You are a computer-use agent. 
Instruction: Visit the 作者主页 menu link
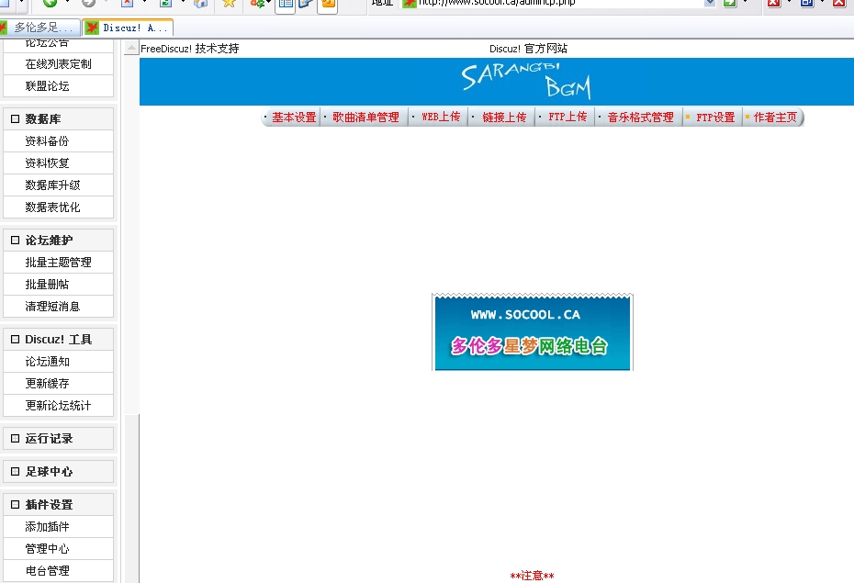click(x=775, y=117)
